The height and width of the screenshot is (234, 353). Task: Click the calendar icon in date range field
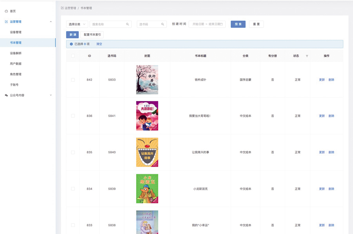(x=222, y=24)
